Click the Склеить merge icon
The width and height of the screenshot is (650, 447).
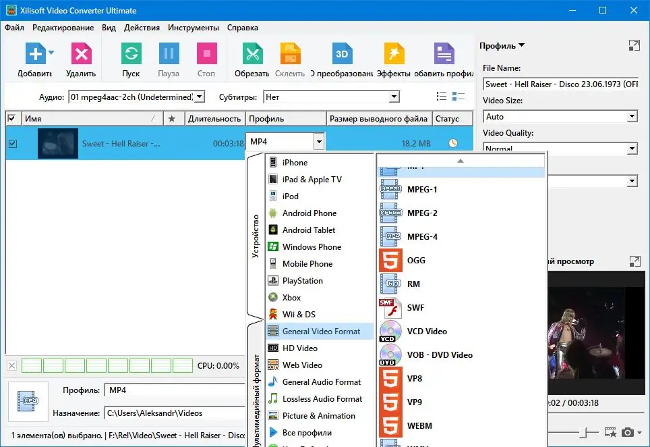point(290,53)
